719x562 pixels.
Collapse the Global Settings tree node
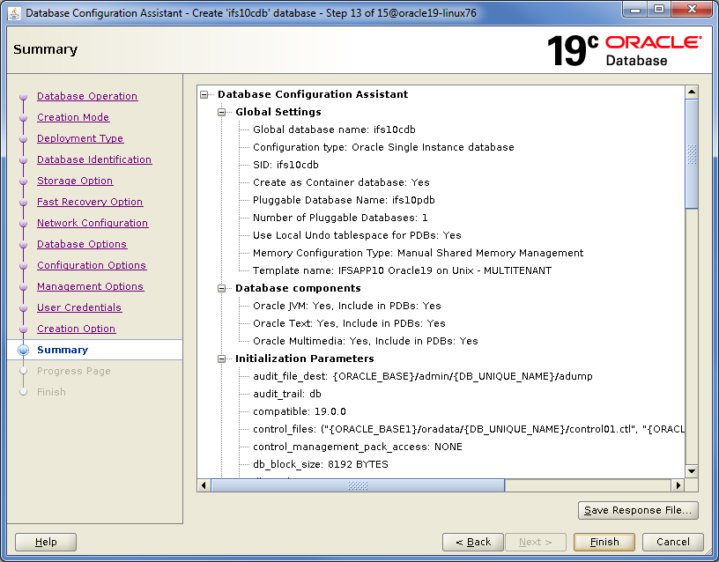[222, 112]
